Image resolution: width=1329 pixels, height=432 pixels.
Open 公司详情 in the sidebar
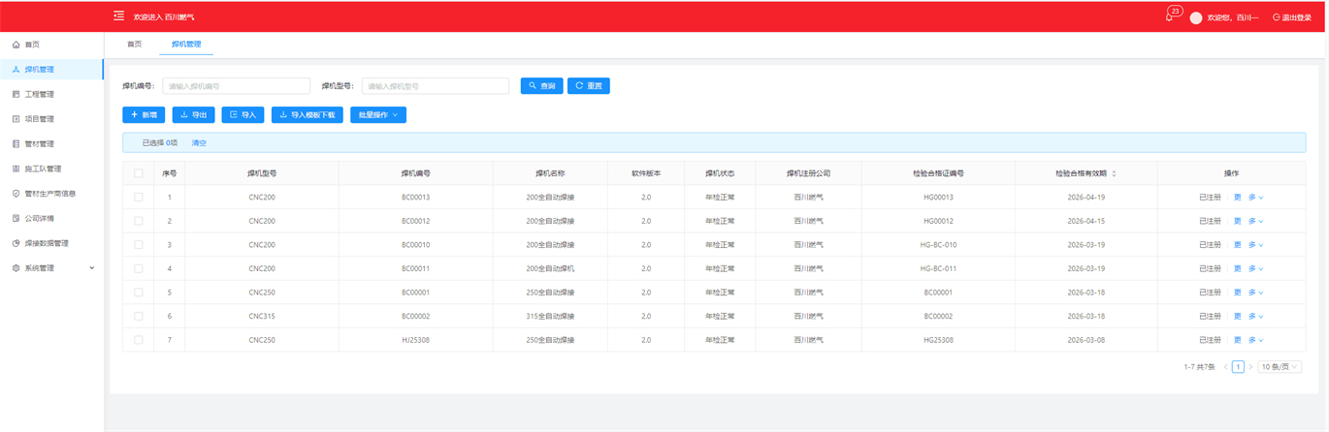(51, 218)
